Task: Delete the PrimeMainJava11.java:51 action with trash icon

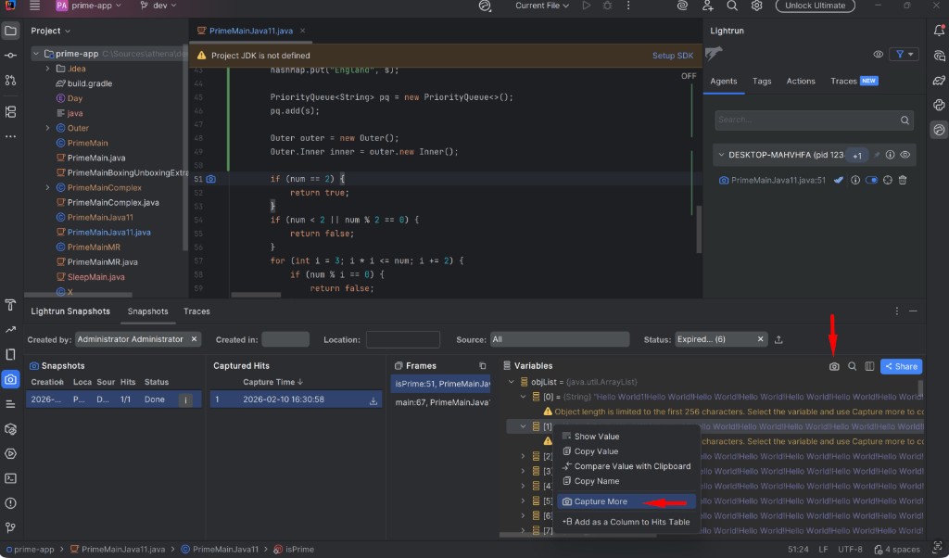Action: coord(903,180)
